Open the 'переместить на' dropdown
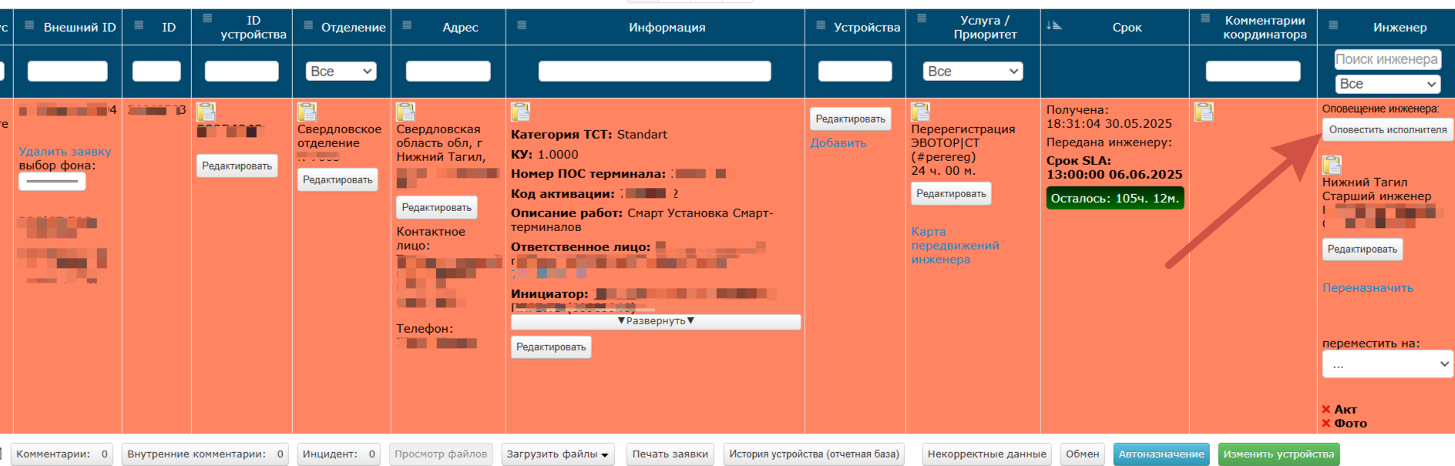The width and height of the screenshot is (1455, 466). tap(1387, 364)
